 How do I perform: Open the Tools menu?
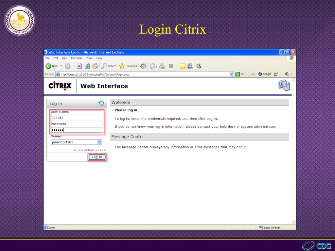click(89, 58)
